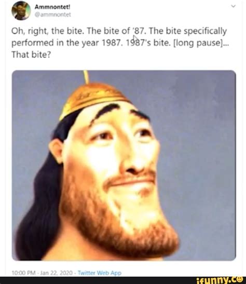
Task: Click the Ammnontet profile avatar
Action: tap(21, 11)
